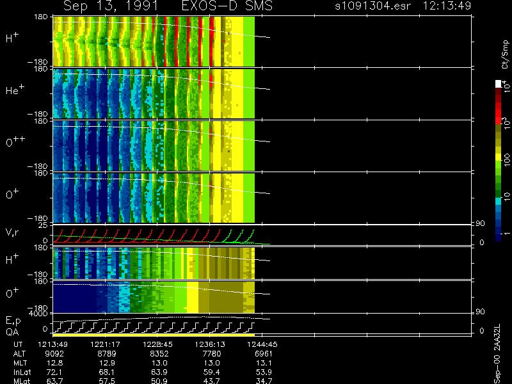512x384 pixels.
Task: Select the header time "12:13:49"
Action: 447,6
